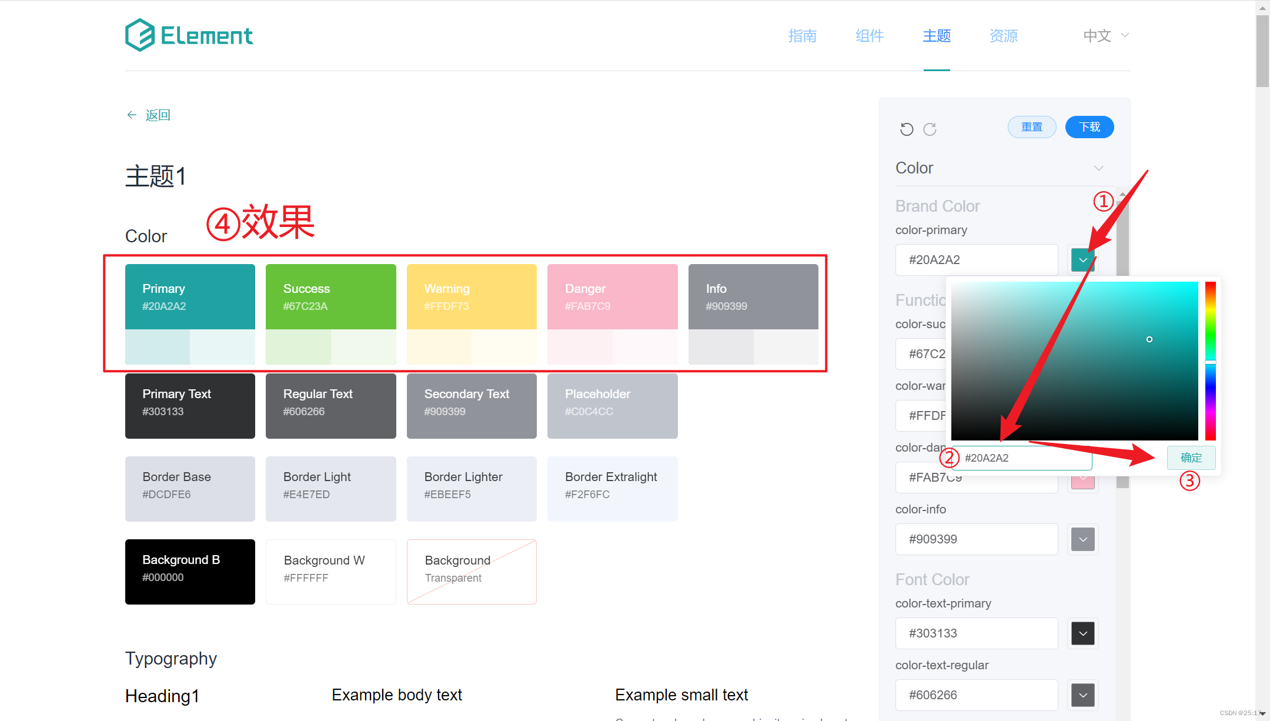Select the 主题 theme menu tab
The width and height of the screenshot is (1270, 721).
tap(937, 34)
